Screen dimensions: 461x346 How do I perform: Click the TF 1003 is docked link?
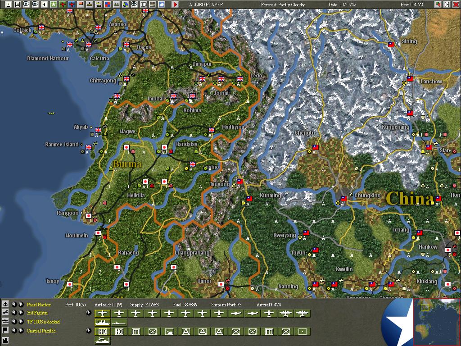(x=43, y=321)
